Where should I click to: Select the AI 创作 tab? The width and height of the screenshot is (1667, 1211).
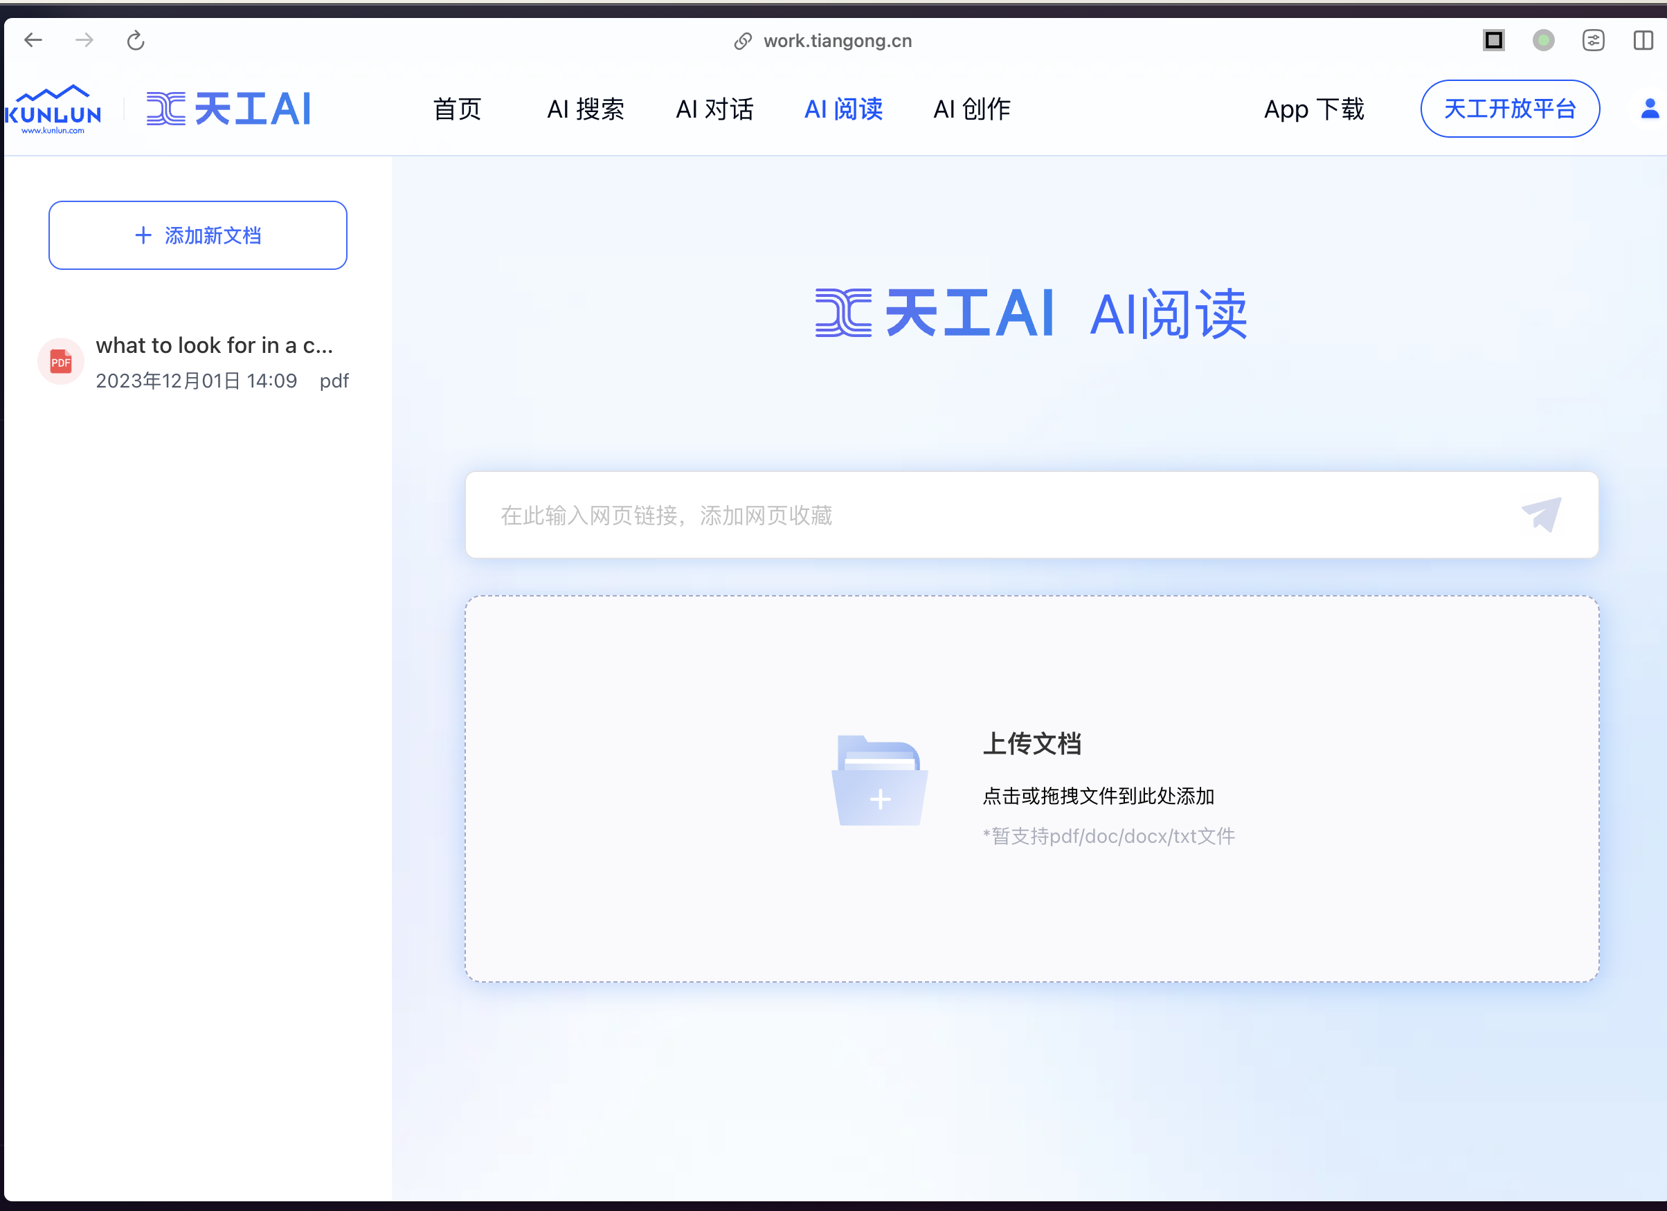coord(972,109)
